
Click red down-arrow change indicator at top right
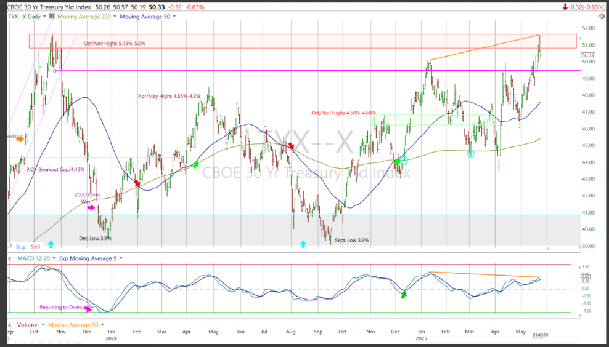pos(565,7)
